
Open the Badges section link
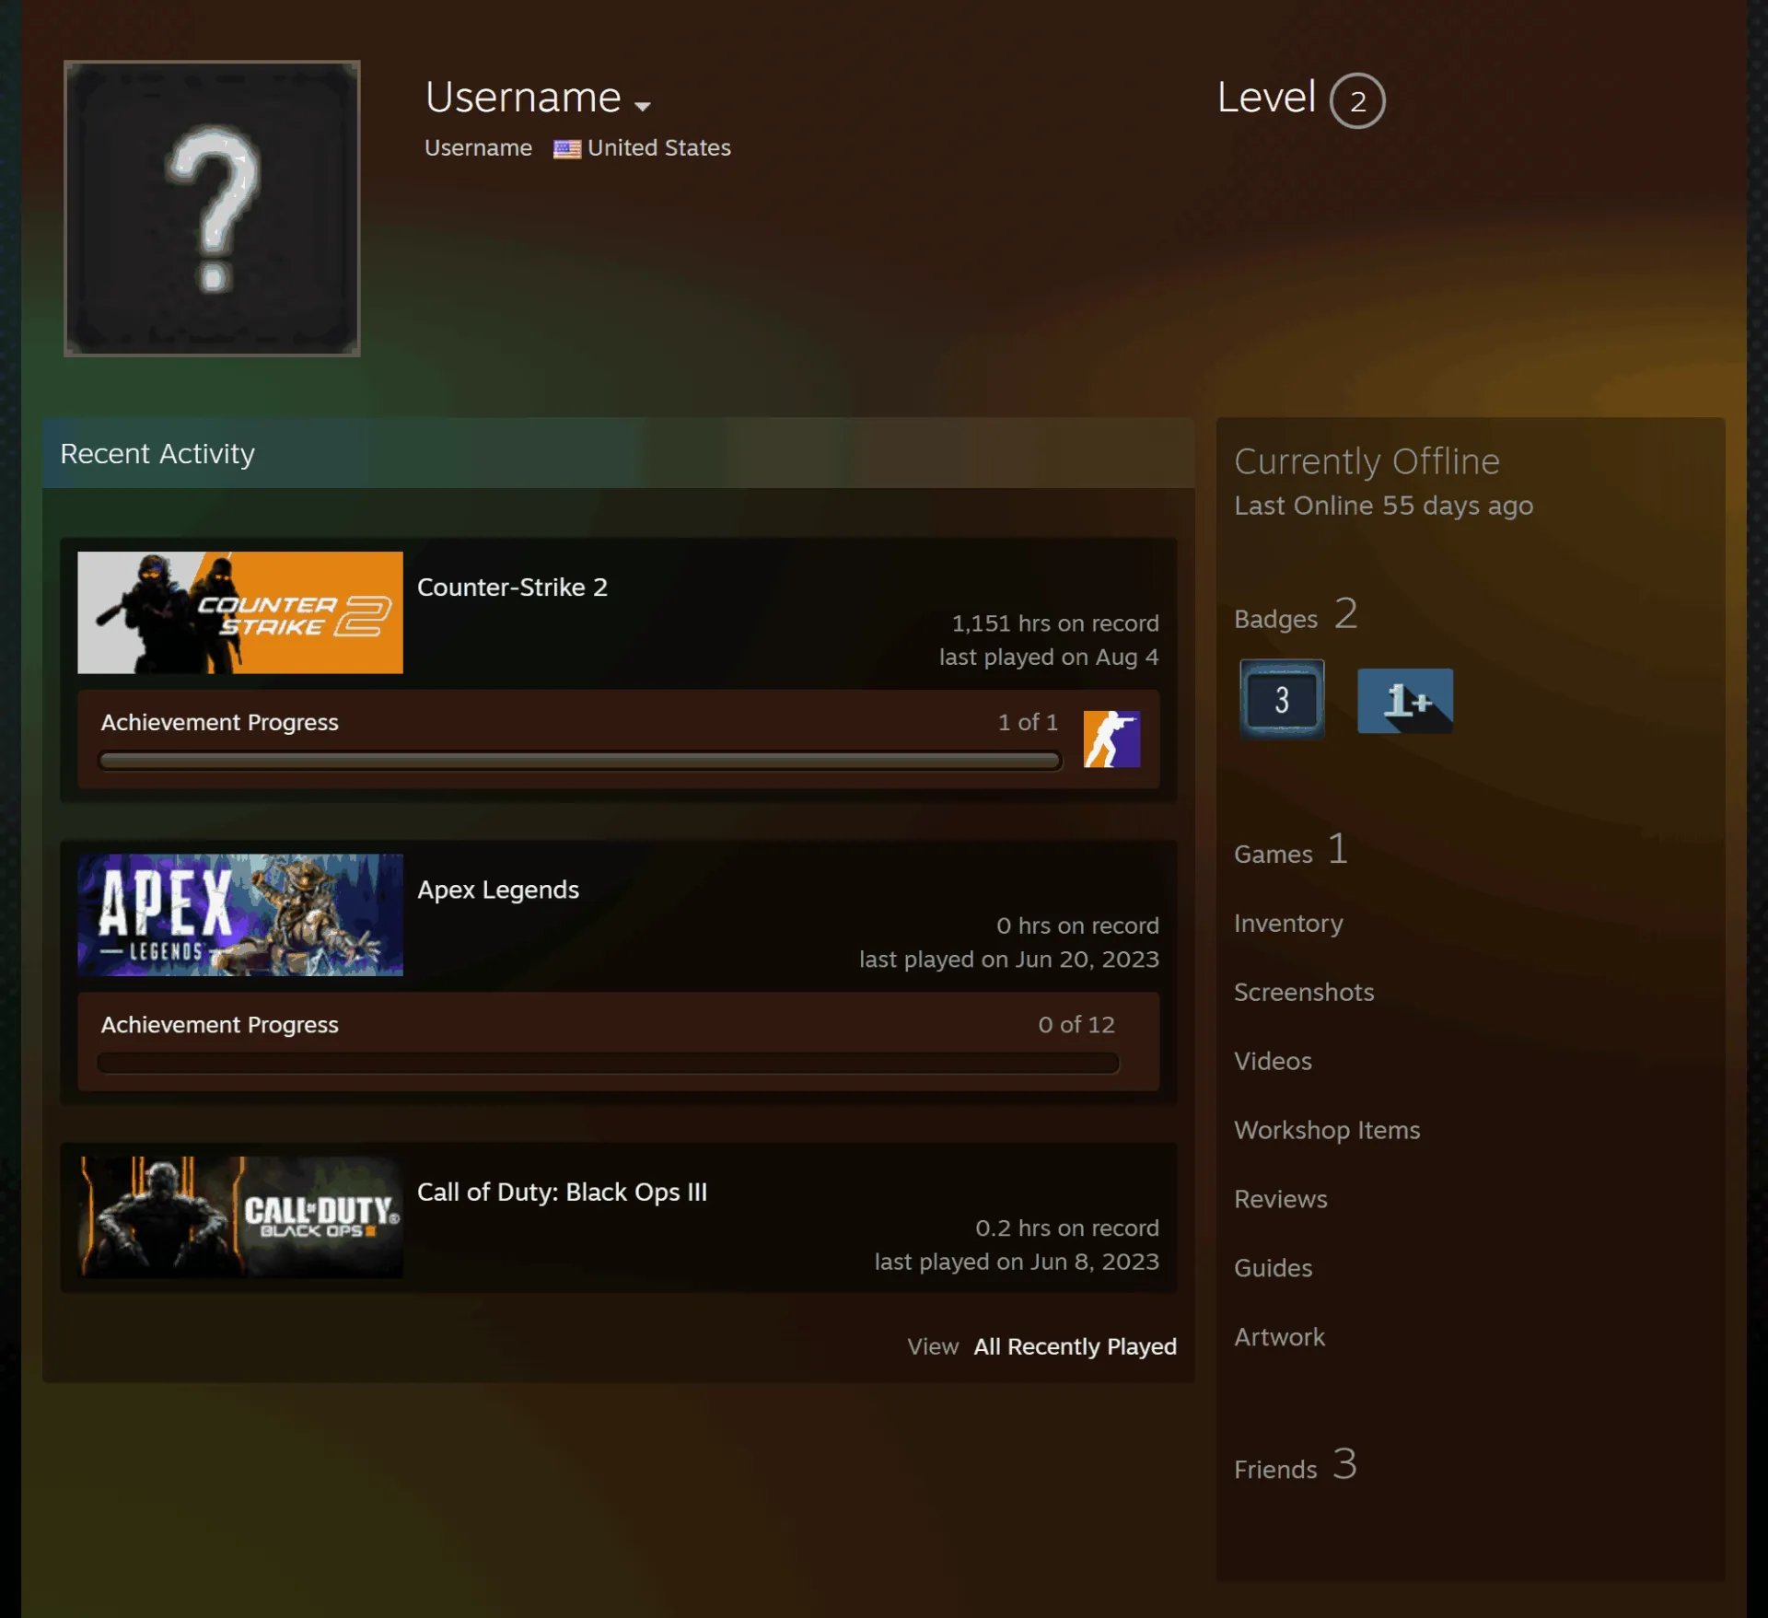pos(1296,614)
